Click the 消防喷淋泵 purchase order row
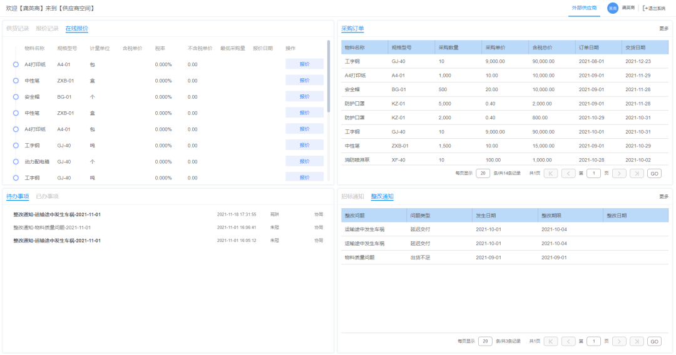The height and width of the screenshot is (355, 676). coord(505,159)
